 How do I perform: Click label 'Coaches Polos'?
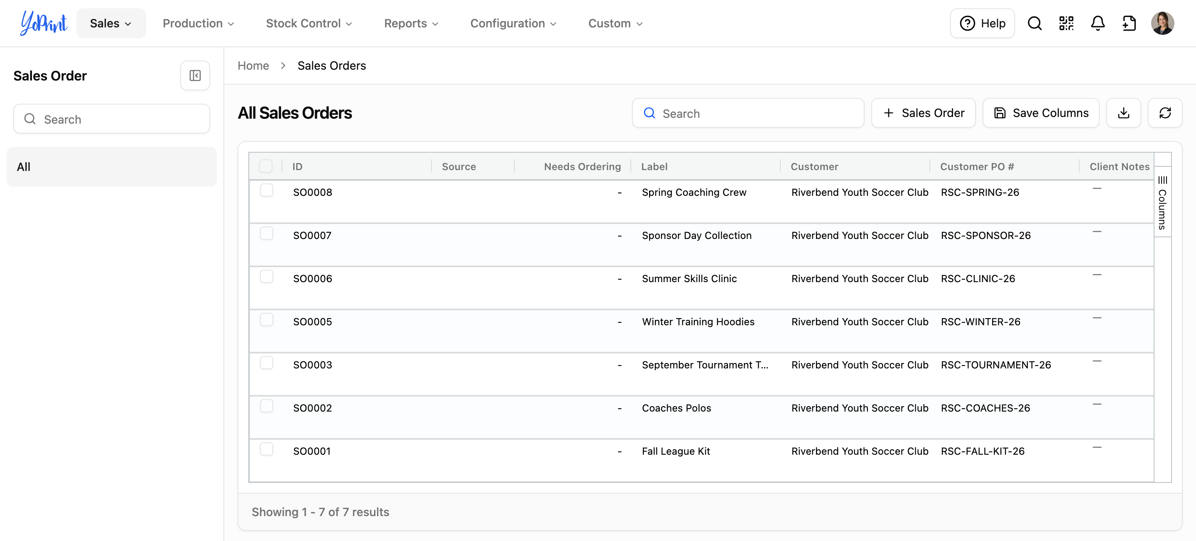(676, 408)
